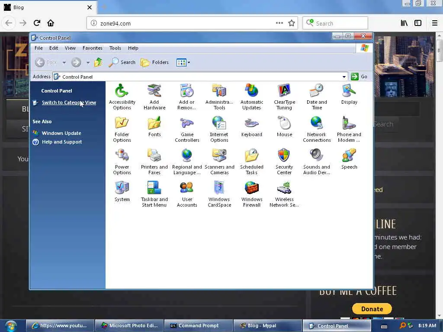Open Windows CardSpace
443x332 pixels.
tap(219, 194)
